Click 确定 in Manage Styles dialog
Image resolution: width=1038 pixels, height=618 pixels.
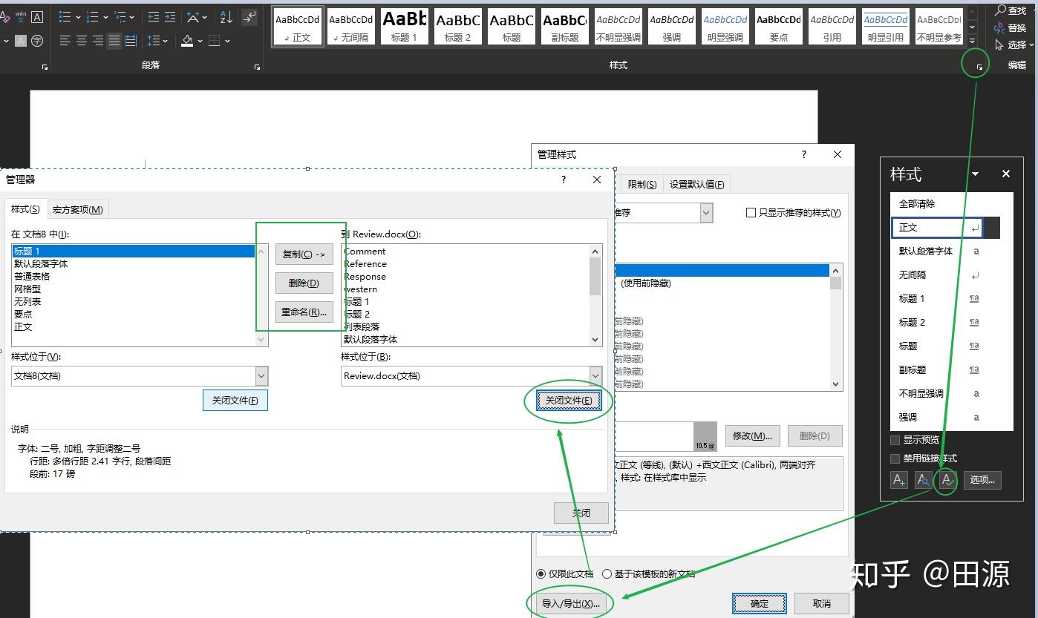pyautogui.click(x=760, y=603)
